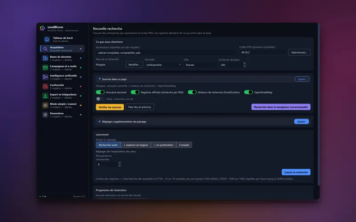The width and height of the screenshot is (356, 222).
Task: Click the Pologne country value
Action: (101, 64)
